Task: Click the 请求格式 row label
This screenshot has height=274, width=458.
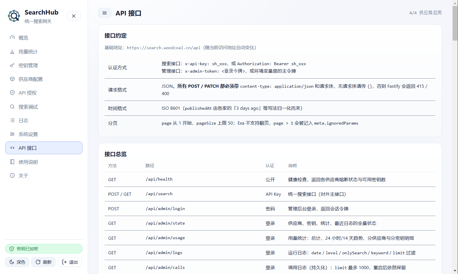Action: pyautogui.click(x=117, y=90)
